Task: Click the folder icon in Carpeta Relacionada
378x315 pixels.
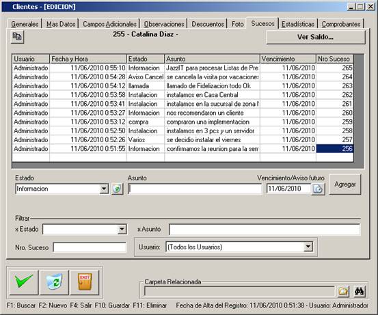Action: pyautogui.click(x=343, y=291)
